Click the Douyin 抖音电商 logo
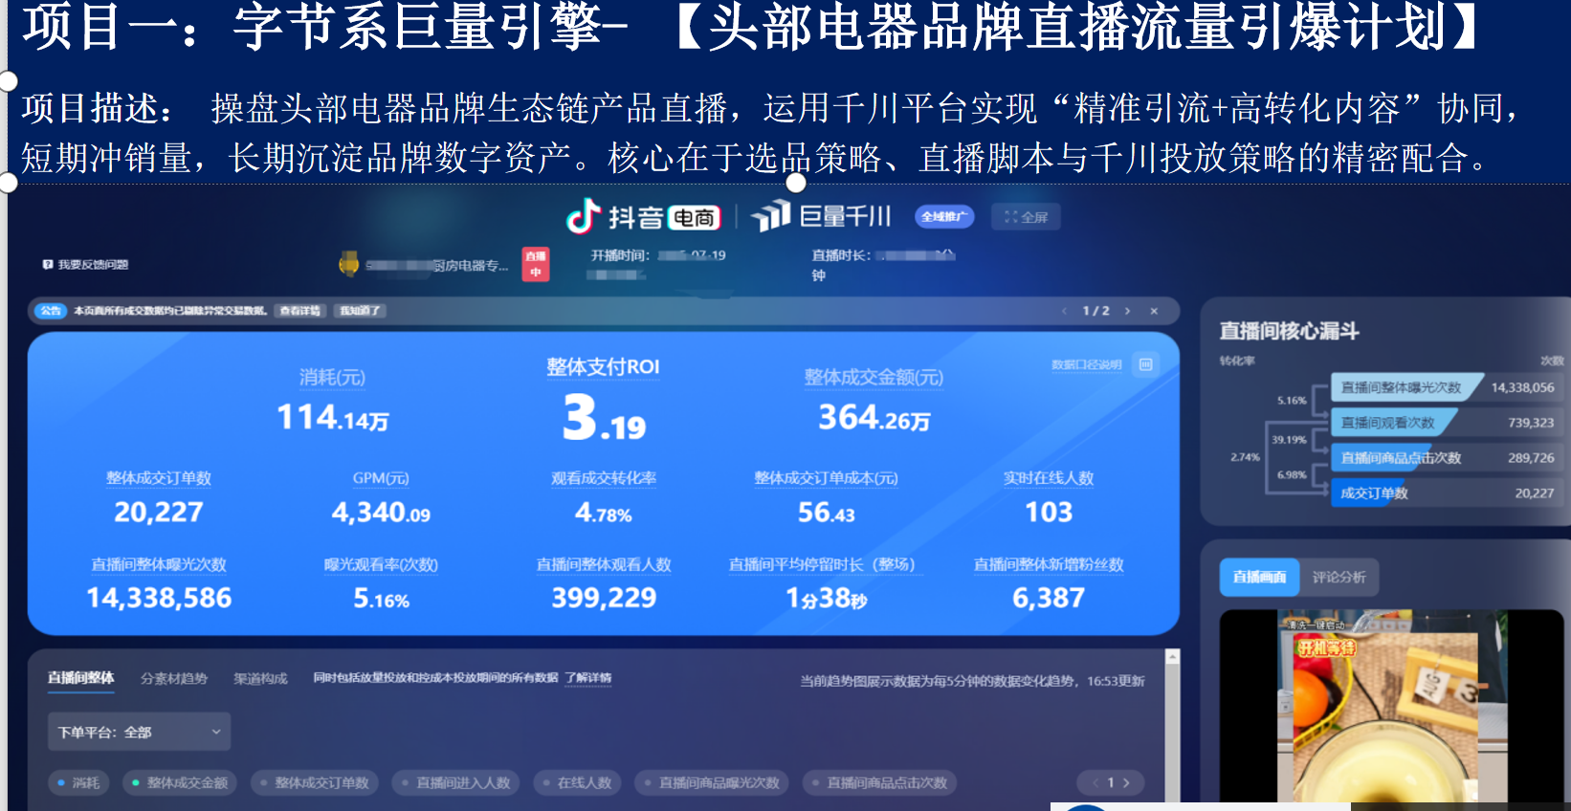 tap(642, 218)
